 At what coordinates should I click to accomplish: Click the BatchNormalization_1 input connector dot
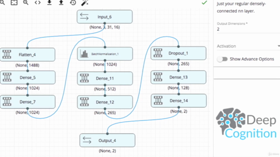(x=105, y=47)
